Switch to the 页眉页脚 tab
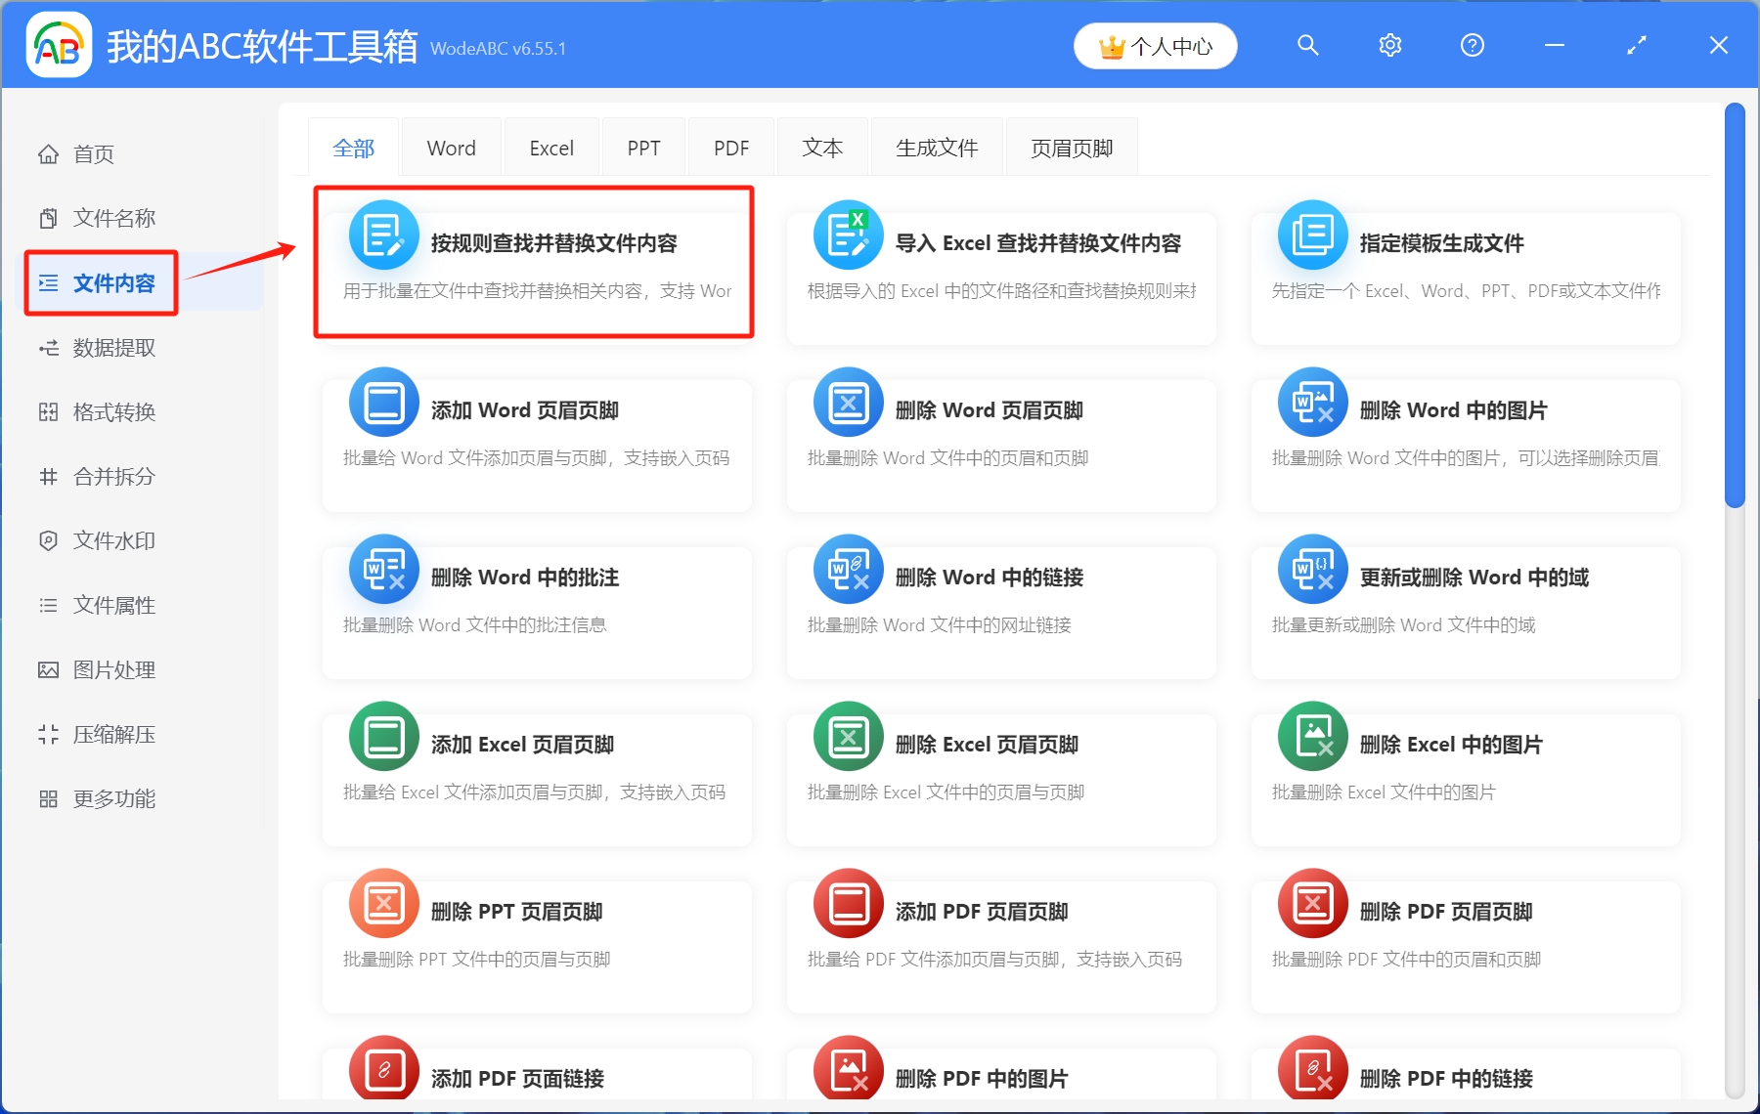 point(1071,147)
